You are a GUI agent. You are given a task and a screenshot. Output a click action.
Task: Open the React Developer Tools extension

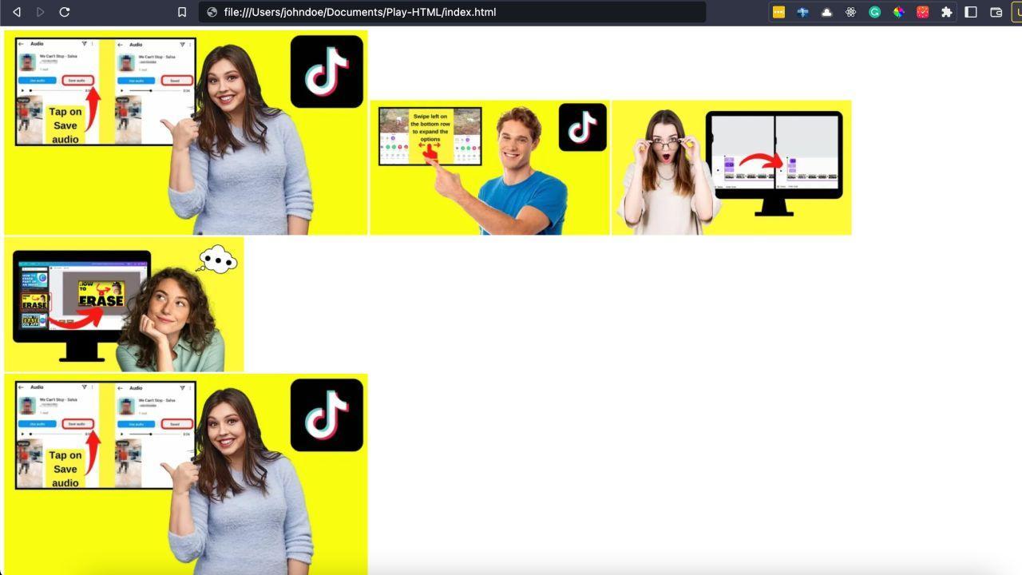coord(850,12)
